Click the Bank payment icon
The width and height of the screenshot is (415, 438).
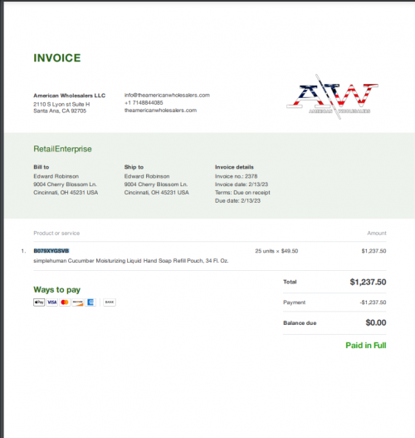110,303
